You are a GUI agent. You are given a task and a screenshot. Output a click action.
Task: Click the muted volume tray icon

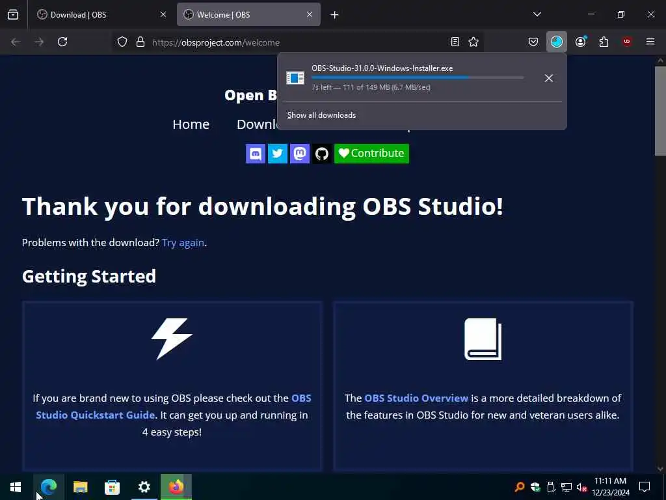pyautogui.click(x=581, y=487)
